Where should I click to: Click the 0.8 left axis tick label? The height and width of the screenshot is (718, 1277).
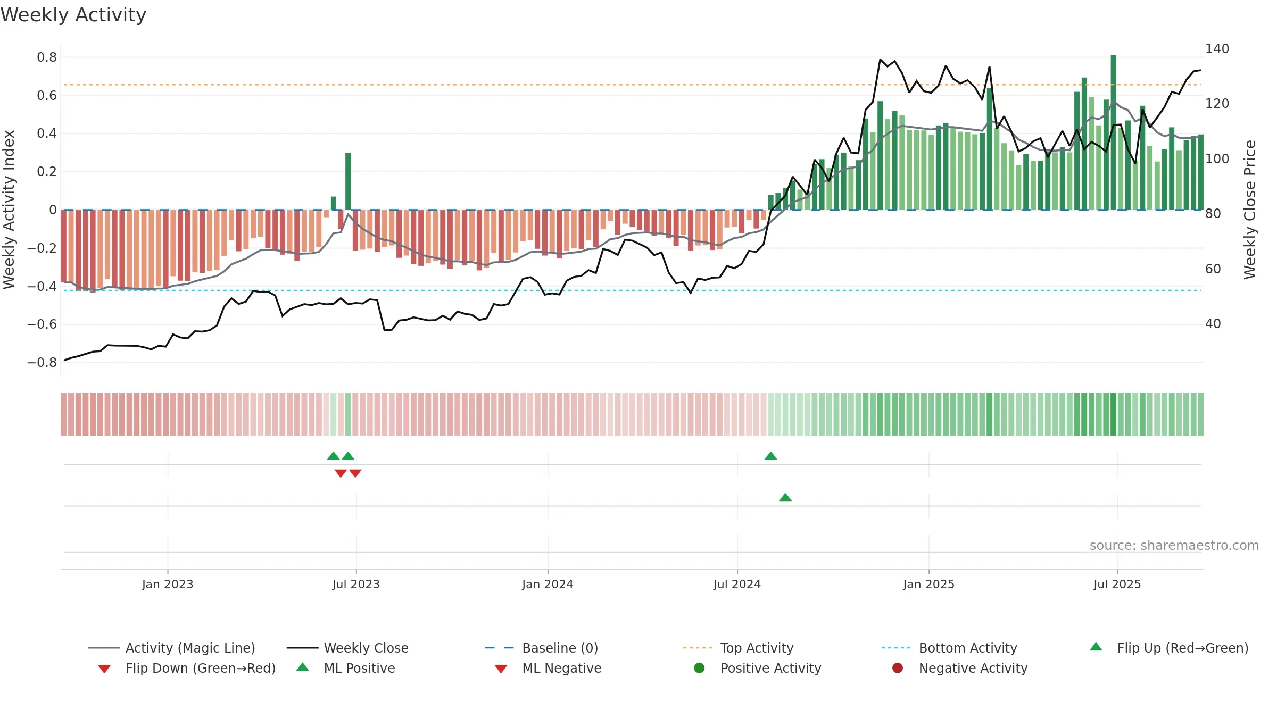(47, 57)
